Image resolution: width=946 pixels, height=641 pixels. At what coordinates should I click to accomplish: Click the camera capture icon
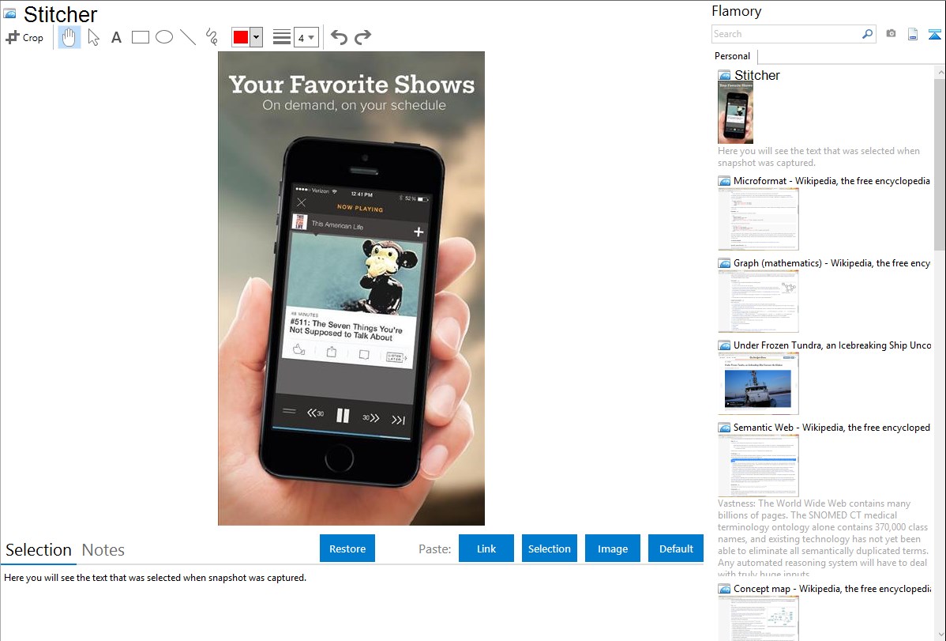tap(891, 34)
